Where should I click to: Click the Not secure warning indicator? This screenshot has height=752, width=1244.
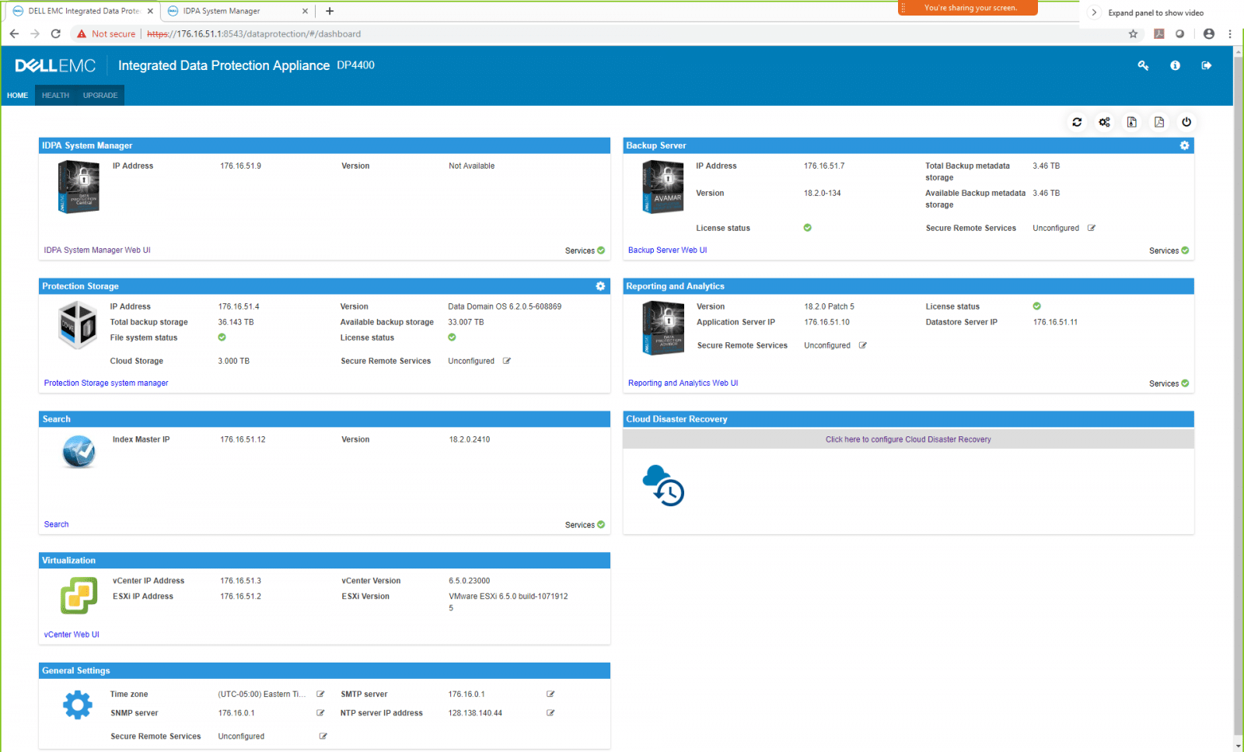coord(106,34)
